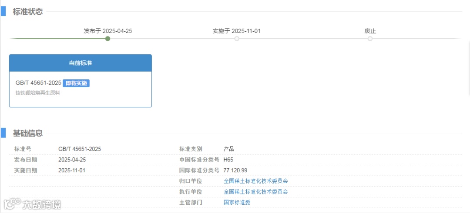
Task: Click the 2025-11-01 value beside 实施日期
Action: coord(72,170)
